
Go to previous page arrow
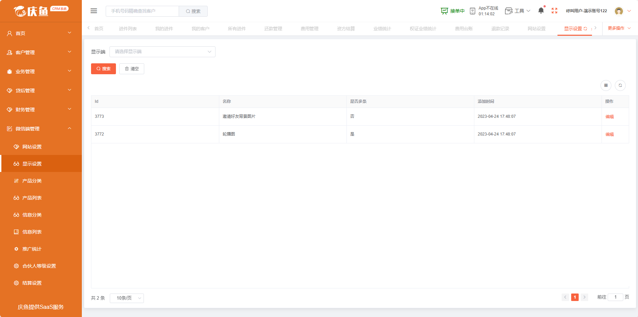[x=565, y=297]
